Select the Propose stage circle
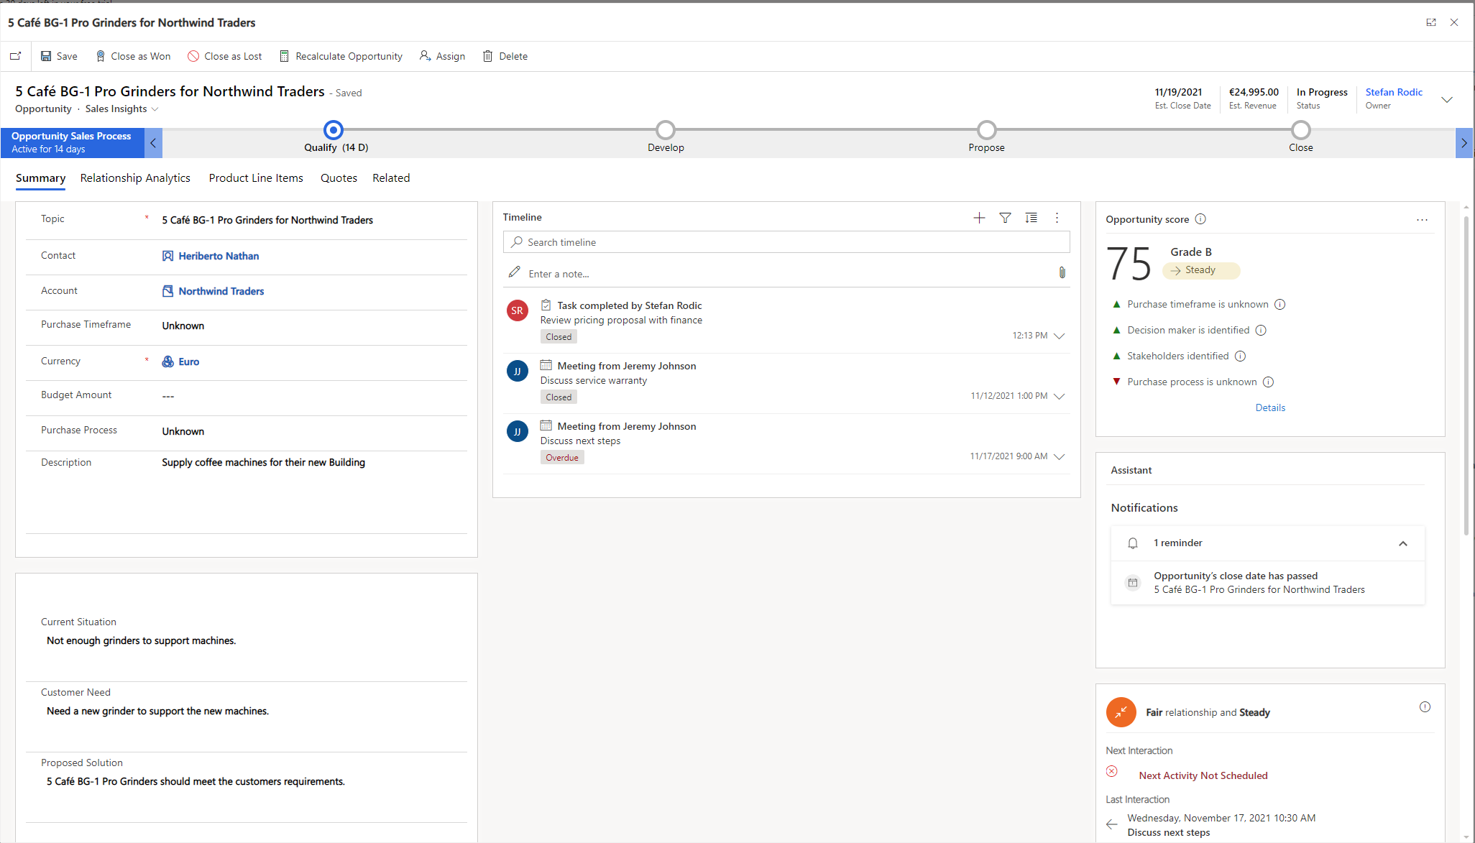The width and height of the screenshot is (1475, 843). pos(987,130)
